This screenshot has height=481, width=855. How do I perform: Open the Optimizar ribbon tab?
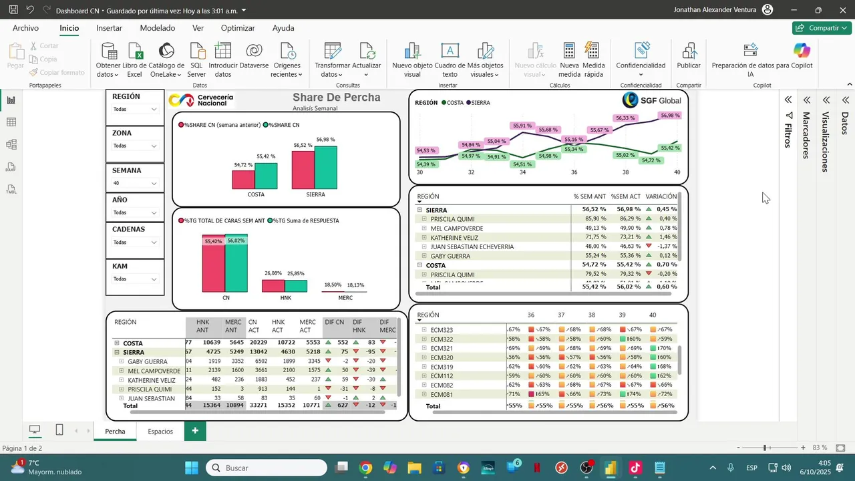pyautogui.click(x=238, y=28)
